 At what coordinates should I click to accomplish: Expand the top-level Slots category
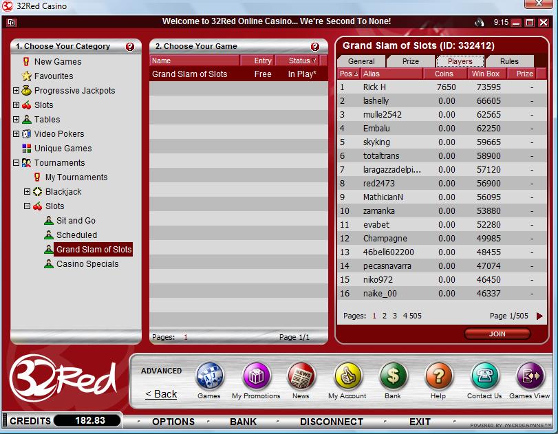pos(16,105)
